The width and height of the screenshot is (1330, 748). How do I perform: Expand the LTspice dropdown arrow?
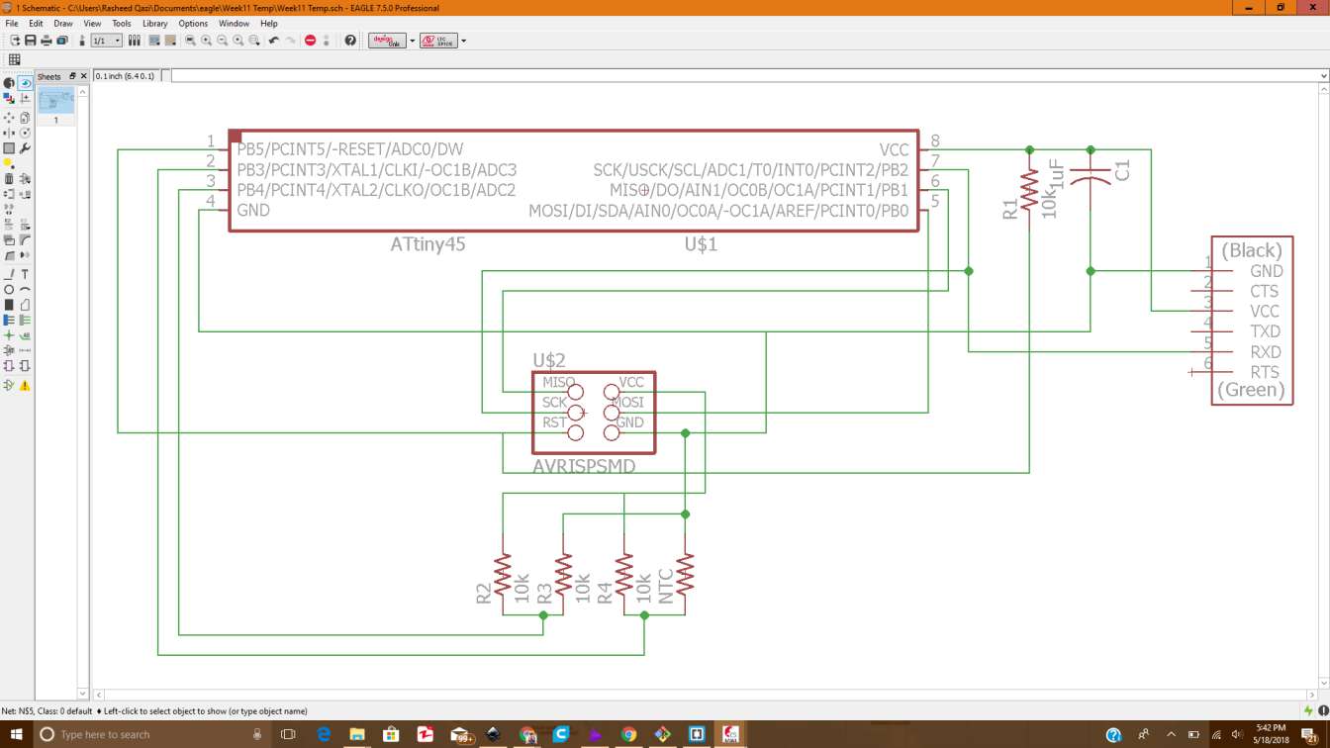point(463,41)
